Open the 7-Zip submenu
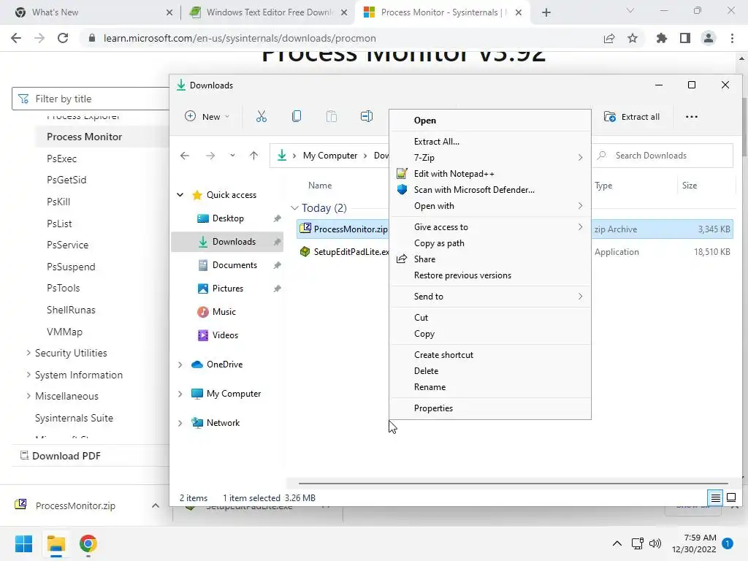748x561 pixels. 490,158
